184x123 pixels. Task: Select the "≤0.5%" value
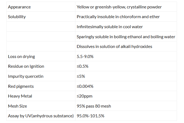coord(82,66)
